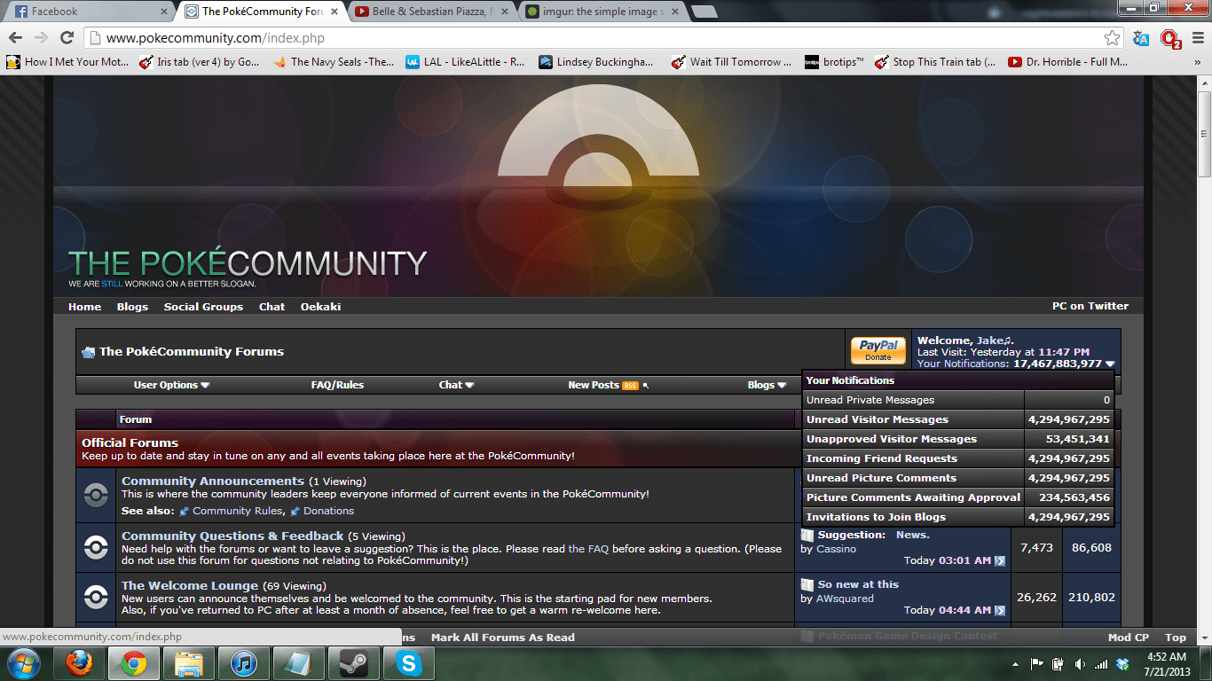This screenshot has height=681, width=1212.
Task: Launch Steam from the taskbar
Action: pyautogui.click(x=354, y=662)
